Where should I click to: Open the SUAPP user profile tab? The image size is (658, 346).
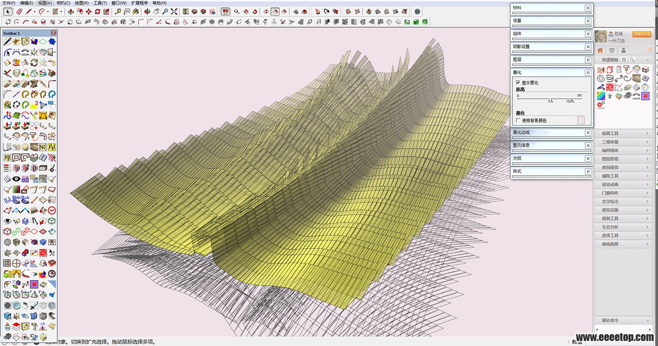pyautogui.click(x=623, y=50)
